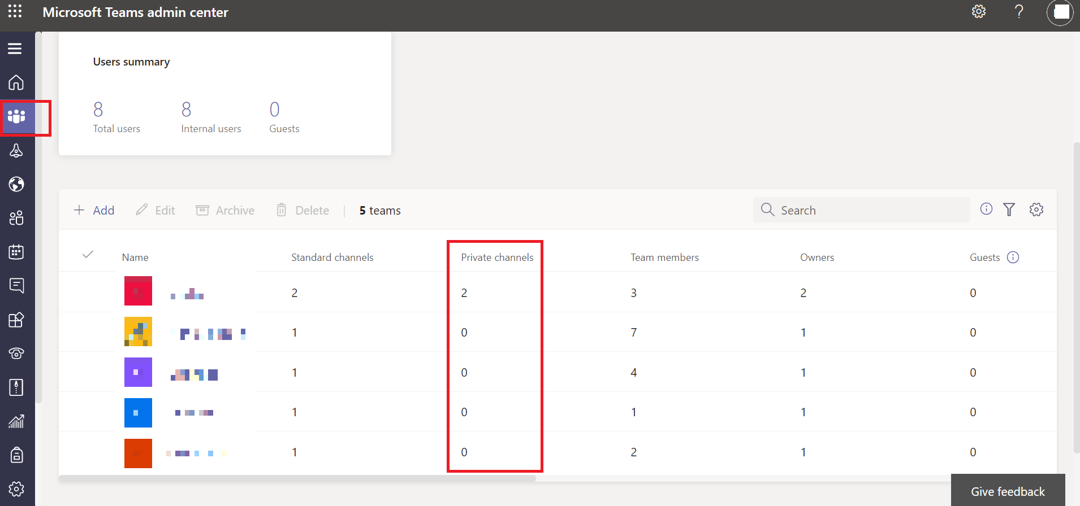Screen dimensions: 1080x506
Task: Open the Analytics and reports chart icon
Action: click(16, 421)
